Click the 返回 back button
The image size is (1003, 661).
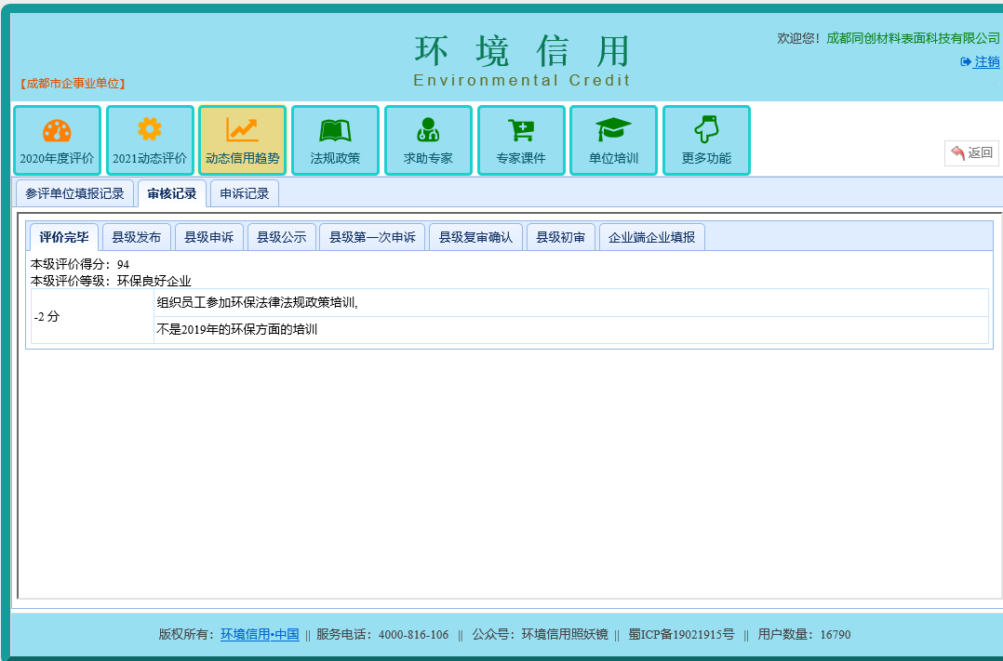tap(971, 153)
